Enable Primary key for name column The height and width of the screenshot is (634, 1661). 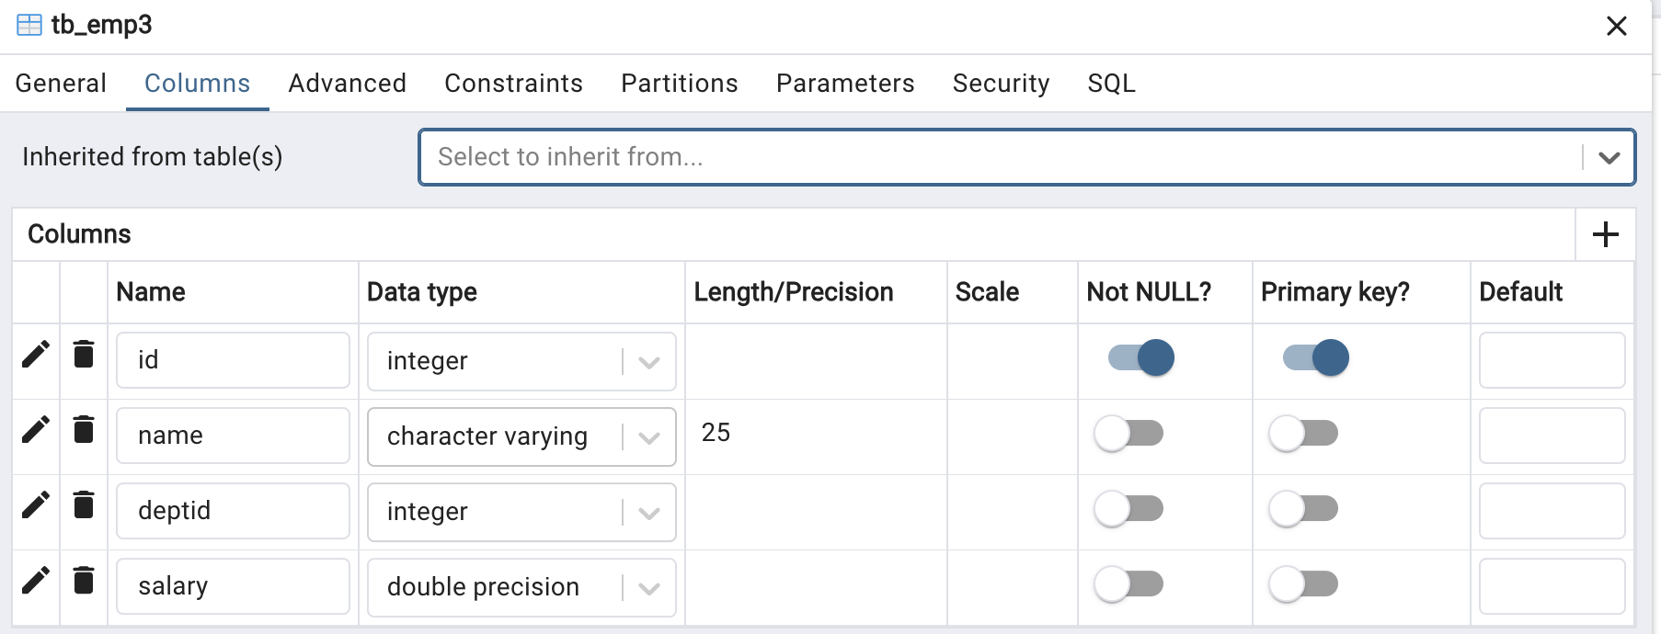(1303, 433)
